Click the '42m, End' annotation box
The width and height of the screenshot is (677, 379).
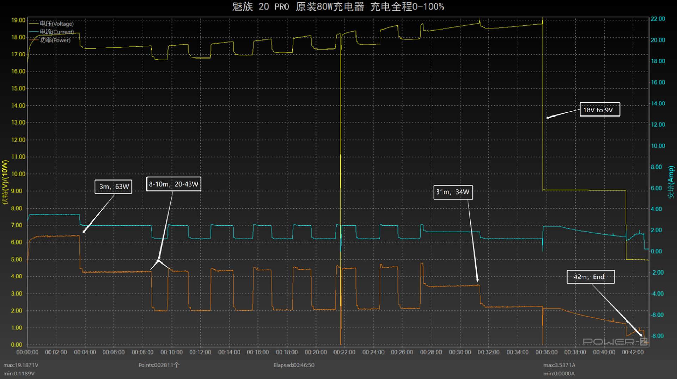coord(591,277)
